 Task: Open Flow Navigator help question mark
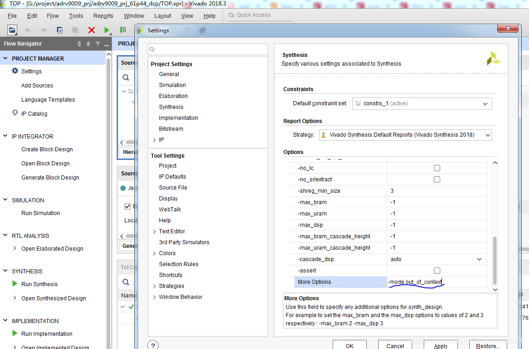(x=98, y=44)
